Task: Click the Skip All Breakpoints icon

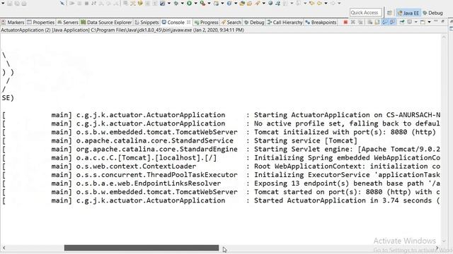Action: coord(62,3)
